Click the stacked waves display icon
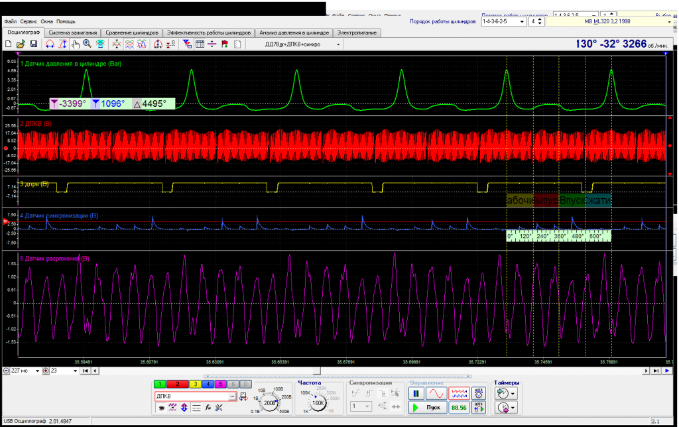This screenshot has height=427, width=679. coord(129,44)
